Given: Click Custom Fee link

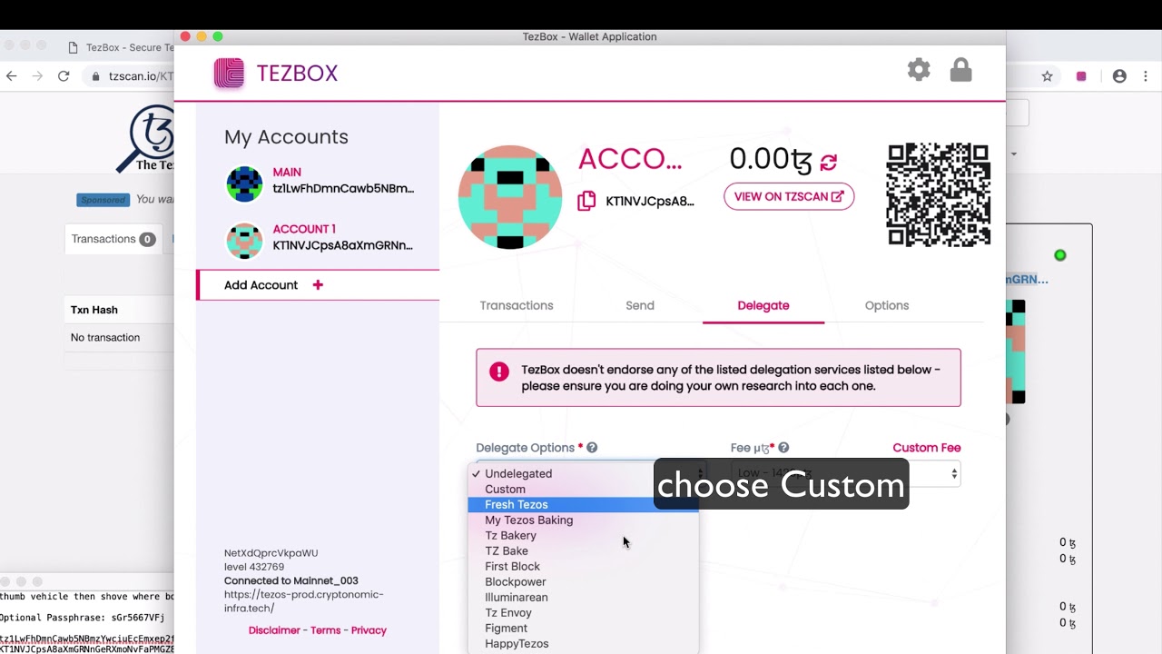Looking at the screenshot, I should [x=926, y=448].
